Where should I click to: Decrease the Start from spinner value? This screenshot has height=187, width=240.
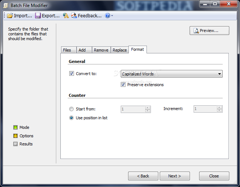coord(147,111)
